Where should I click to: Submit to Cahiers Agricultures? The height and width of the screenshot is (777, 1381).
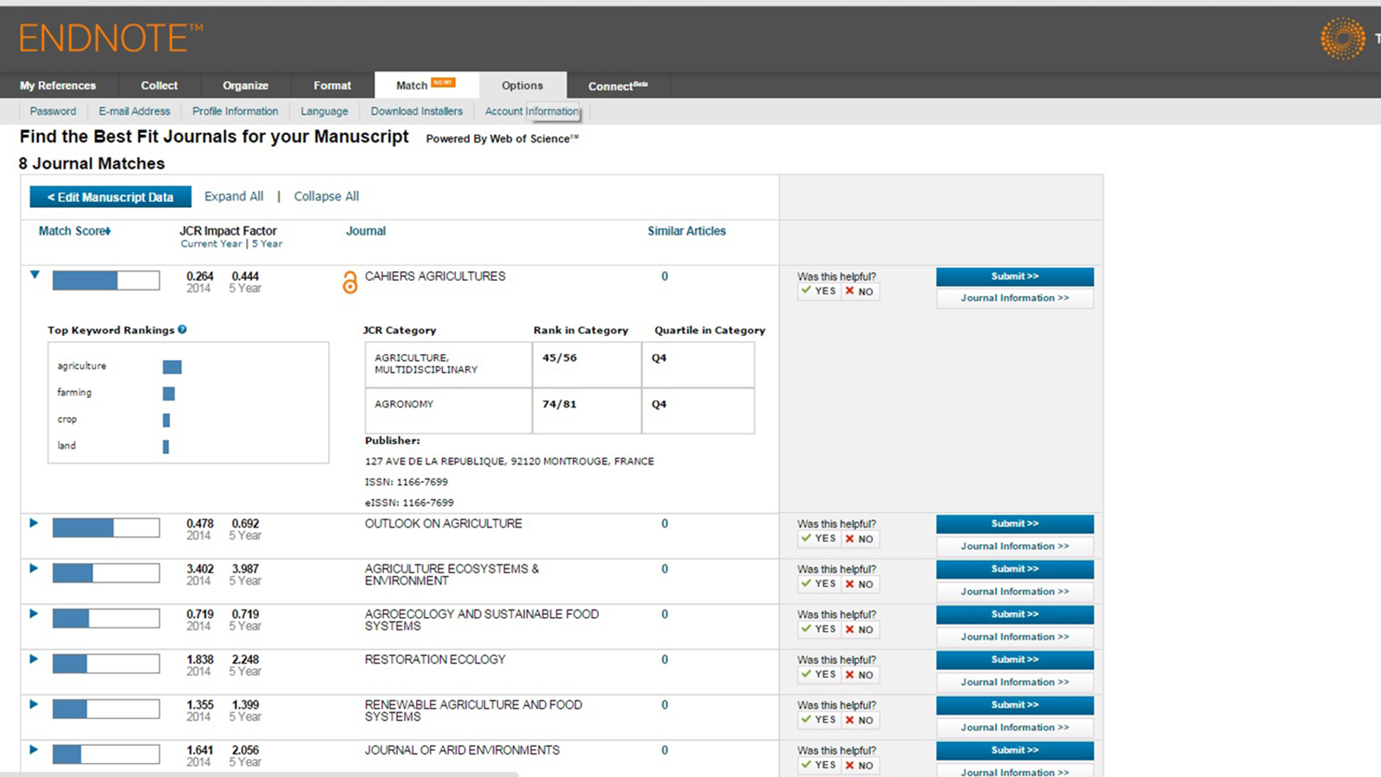tap(1015, 276)
